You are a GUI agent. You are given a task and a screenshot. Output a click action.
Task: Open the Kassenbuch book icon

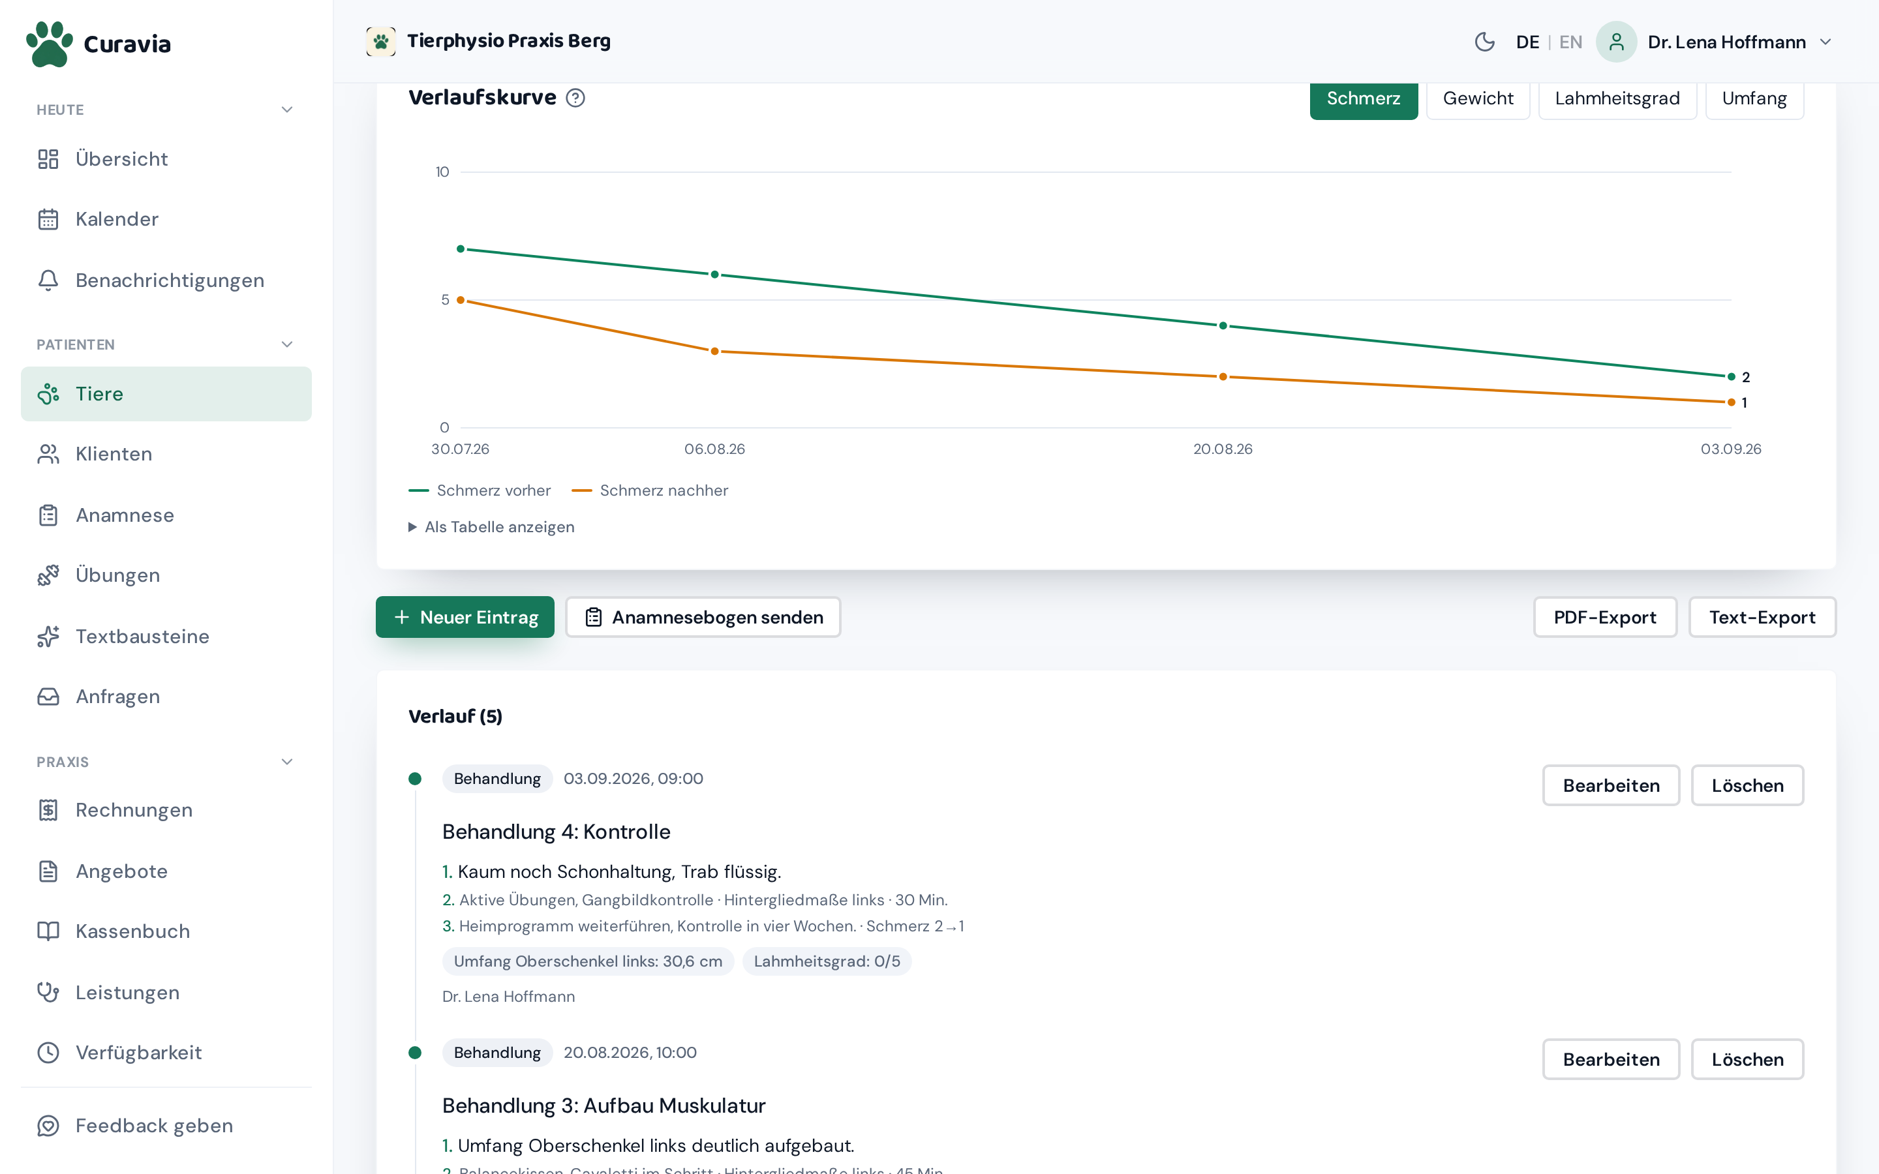tap(48, 931)
